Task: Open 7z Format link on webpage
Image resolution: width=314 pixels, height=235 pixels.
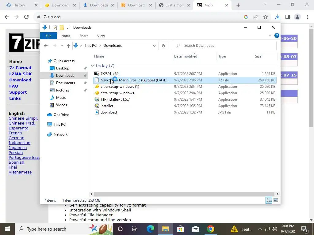Action: click(21, 68)
